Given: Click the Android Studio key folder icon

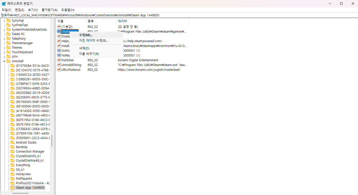Looking at the screenshot, I should click(x=12, y=142).
